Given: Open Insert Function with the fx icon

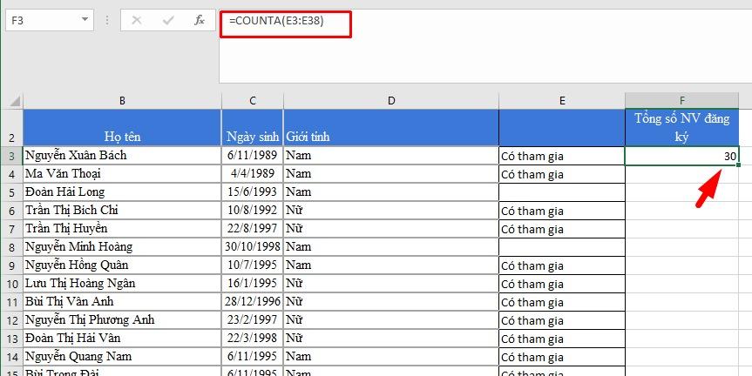Looking at the screenshot, I should pos(200,20).
